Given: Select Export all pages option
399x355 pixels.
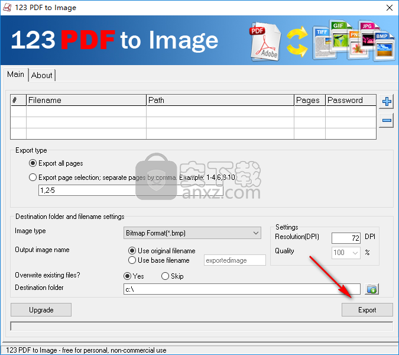Looking at the screenshot, I should pos(56,163).
